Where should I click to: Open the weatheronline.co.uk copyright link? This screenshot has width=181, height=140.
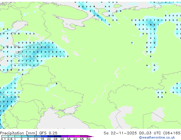point(157,137)
